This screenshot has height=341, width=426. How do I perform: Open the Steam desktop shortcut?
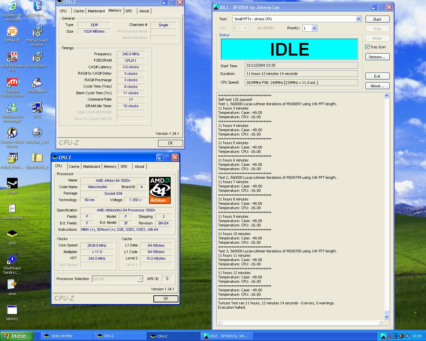(12, 183)
